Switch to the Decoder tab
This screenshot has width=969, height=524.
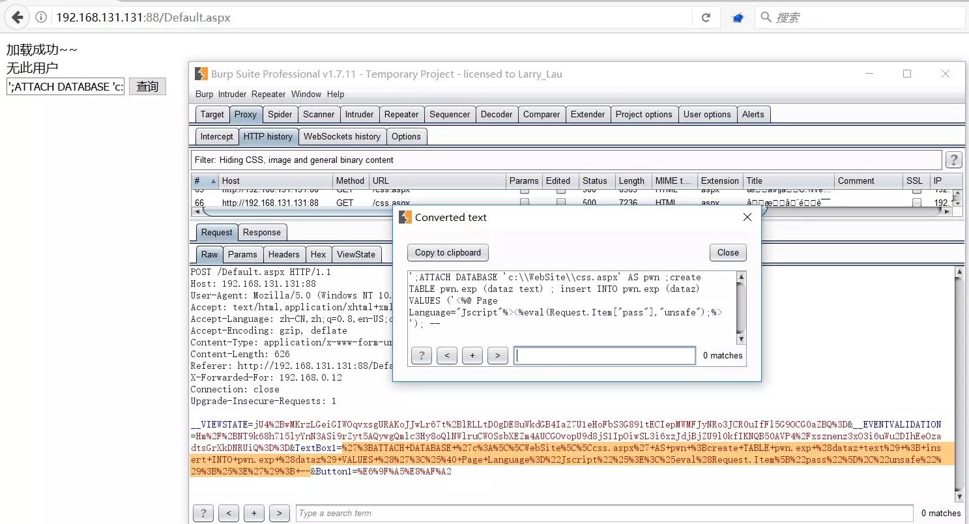pos(497,114)
